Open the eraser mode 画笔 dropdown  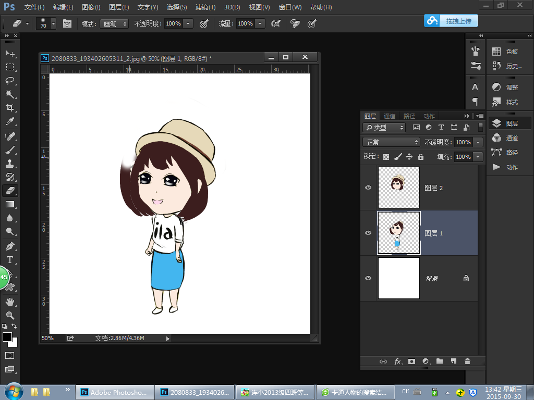[x=114, y=24]
